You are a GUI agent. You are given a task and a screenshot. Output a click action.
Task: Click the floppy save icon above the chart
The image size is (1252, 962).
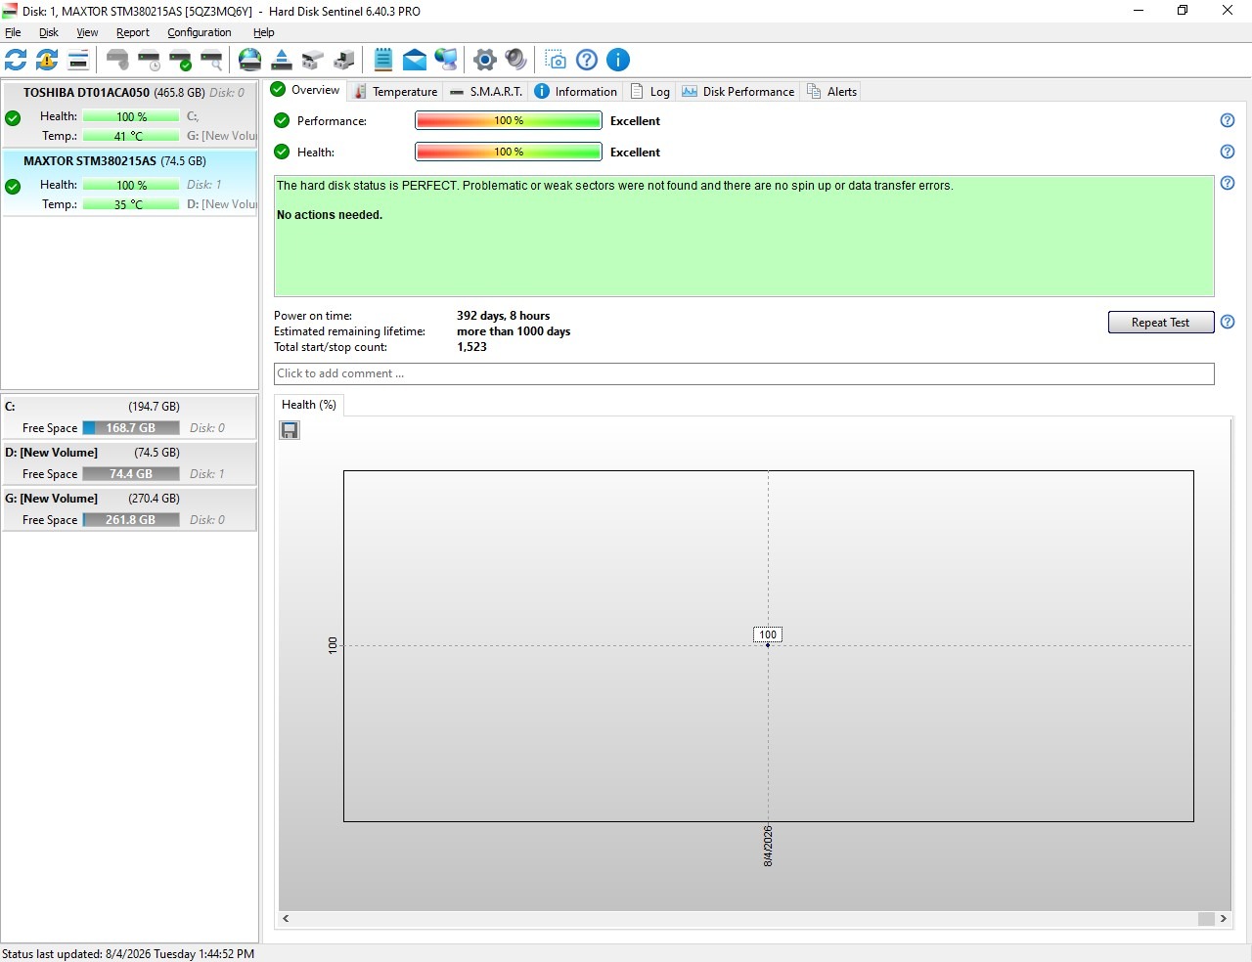(290, 430)
